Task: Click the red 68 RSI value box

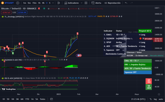Action: (149, 81)
